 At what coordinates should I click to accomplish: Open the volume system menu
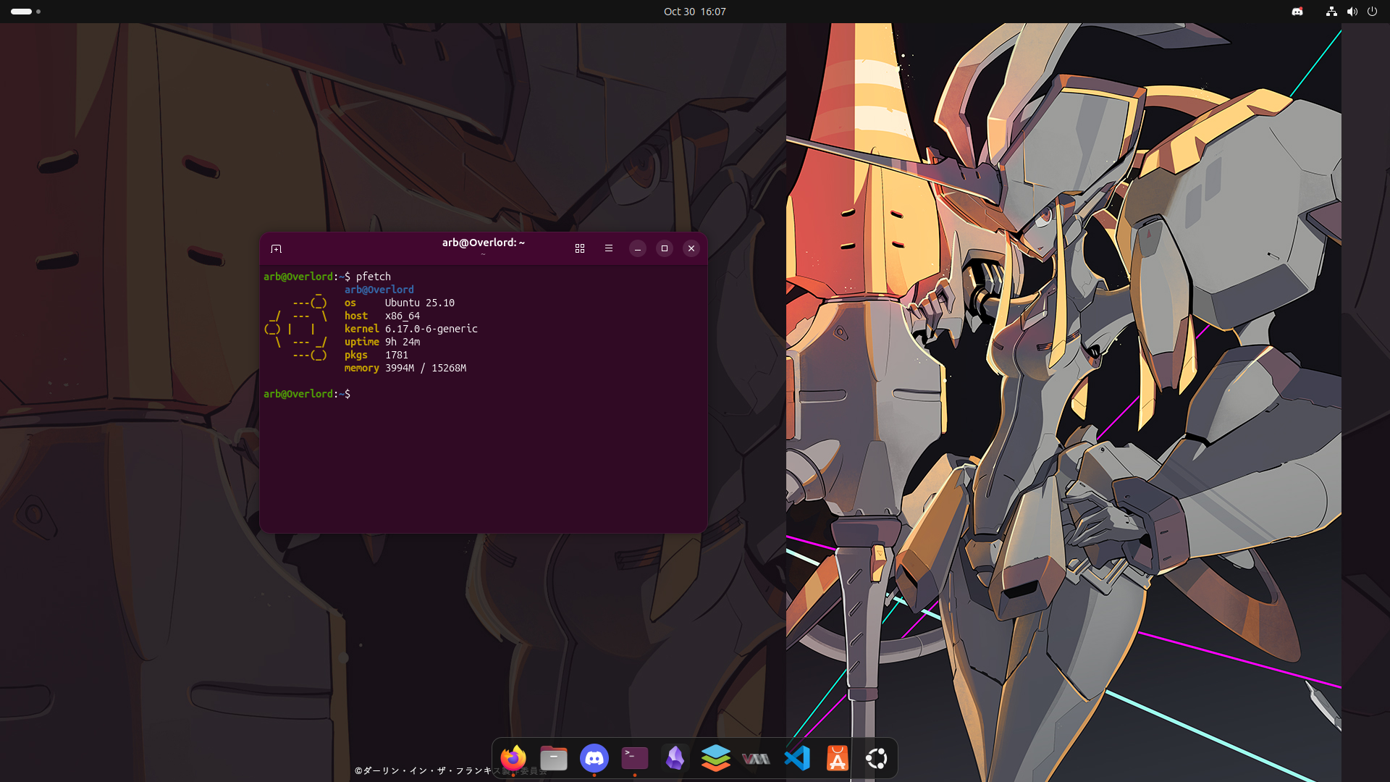click(1352, 12)
